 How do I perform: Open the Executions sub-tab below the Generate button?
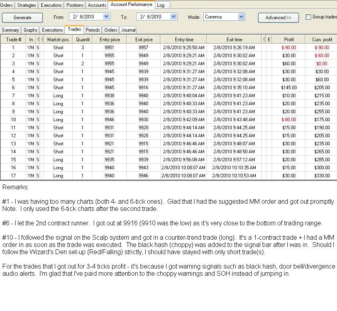pos(52,30)
